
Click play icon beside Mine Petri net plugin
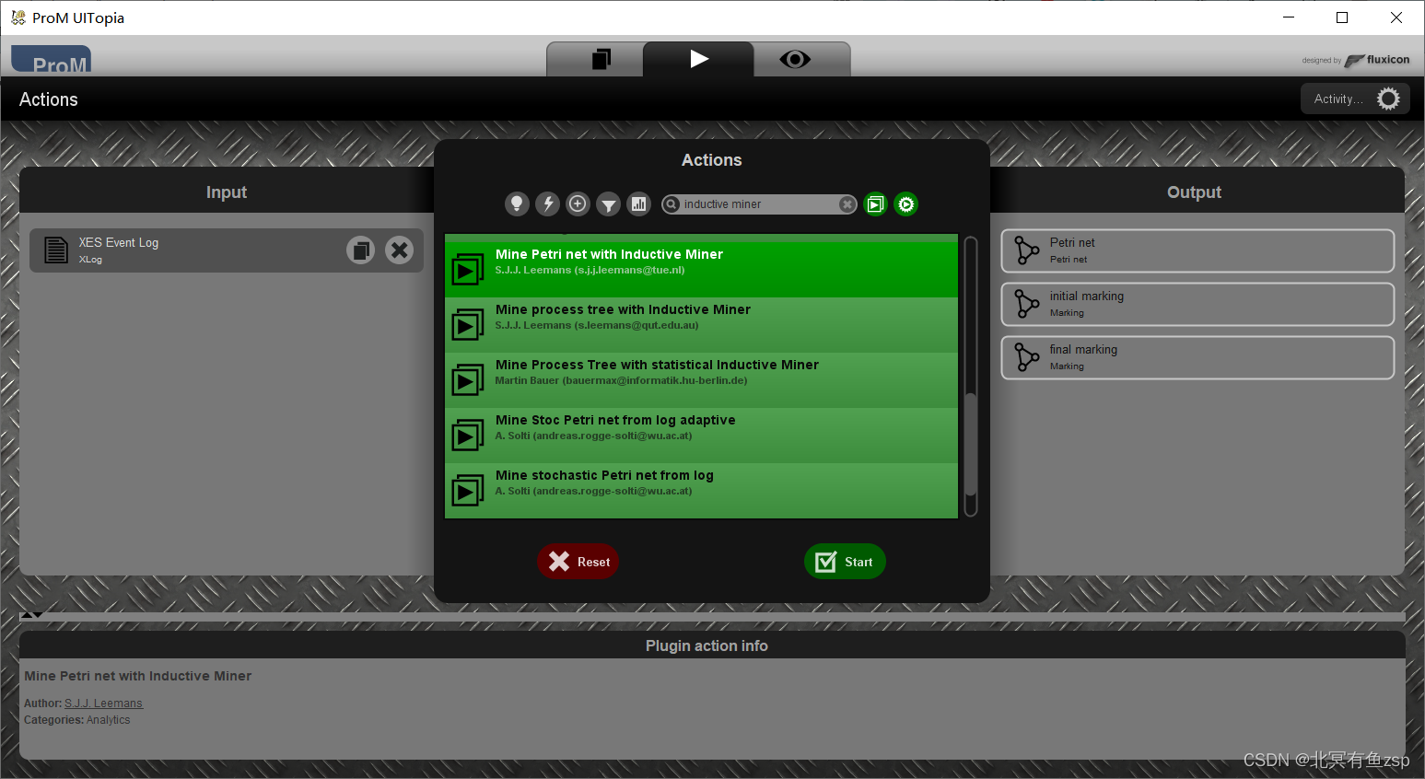coord(467,270)
